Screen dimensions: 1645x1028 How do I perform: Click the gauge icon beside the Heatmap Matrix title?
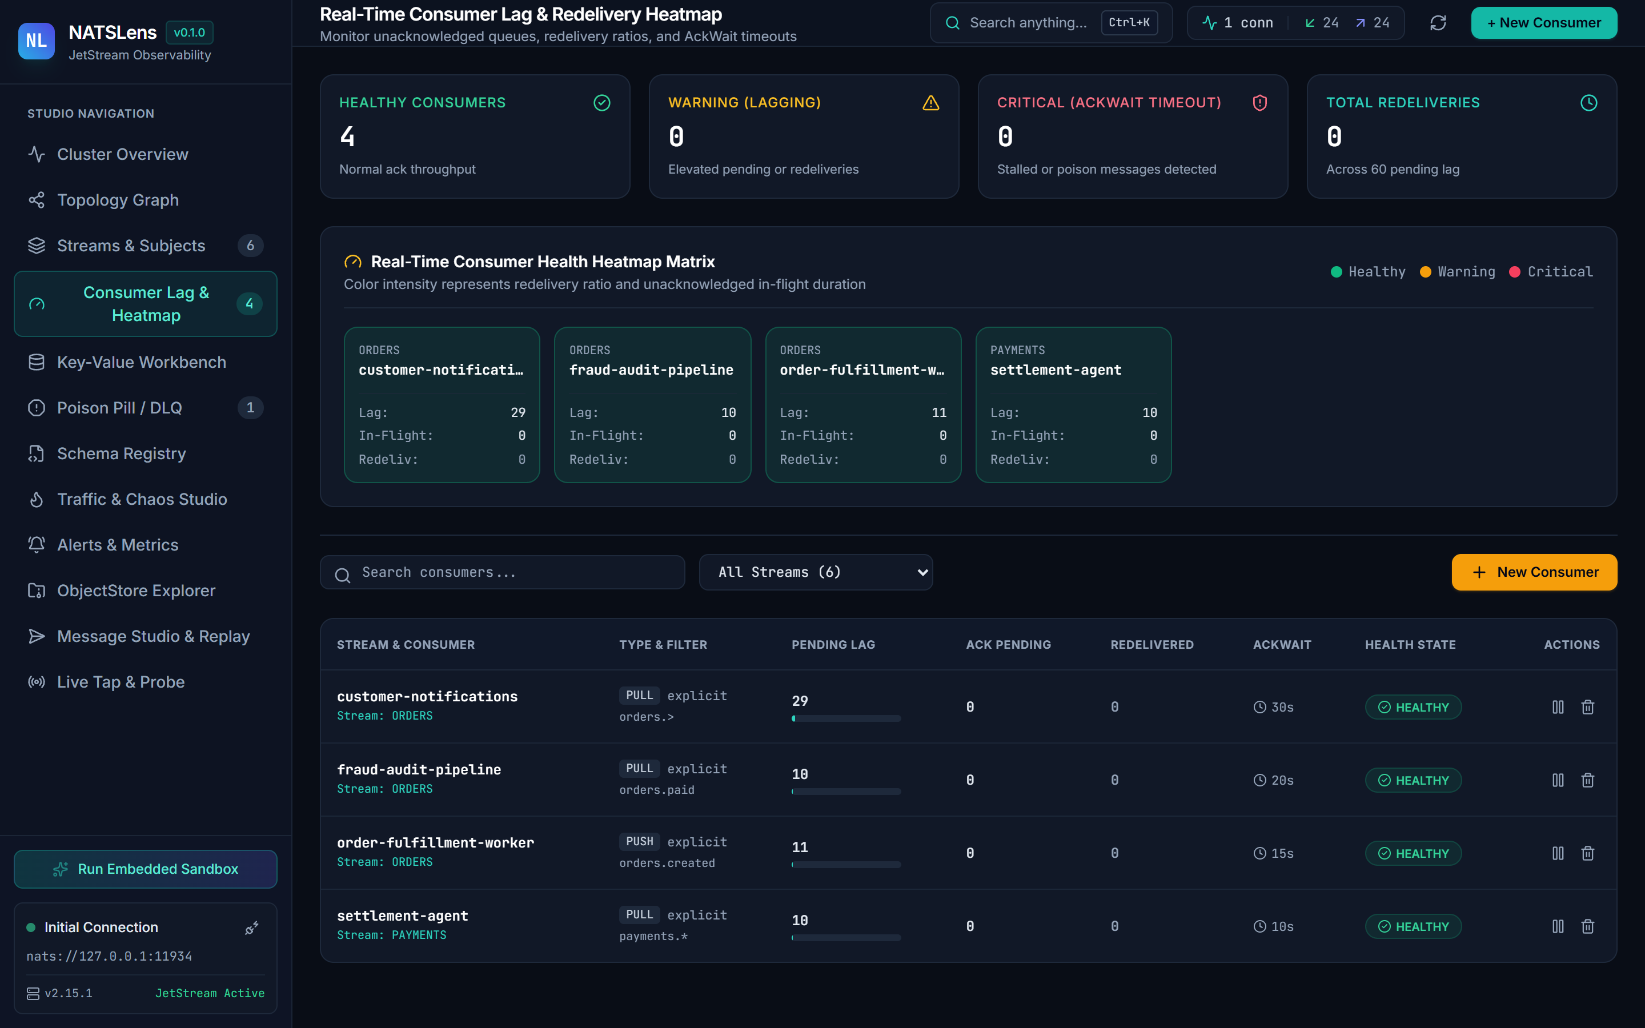[x=353, y=263]
